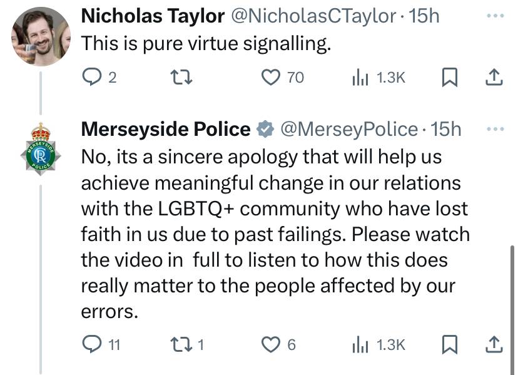Open Merseyside Police badge avatar

(x=41, y=149)
